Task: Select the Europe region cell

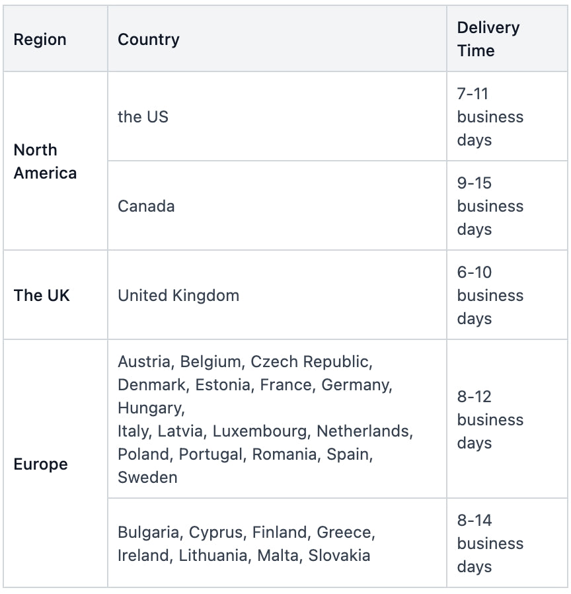Action: (x=40, y=464)
